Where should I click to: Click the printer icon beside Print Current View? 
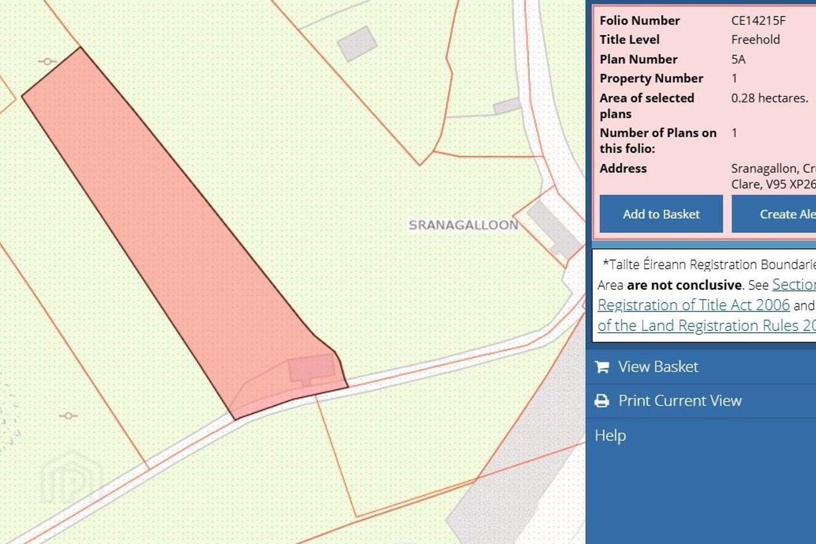(x=602, y=401)
